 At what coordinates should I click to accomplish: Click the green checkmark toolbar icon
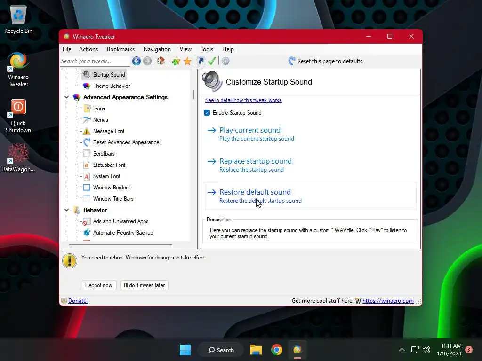(x=212, y=61)
